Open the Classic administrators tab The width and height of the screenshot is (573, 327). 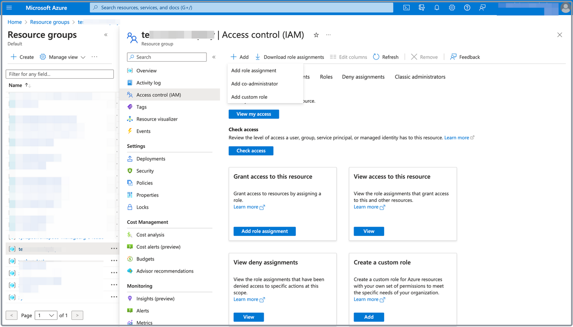[420, 77]
